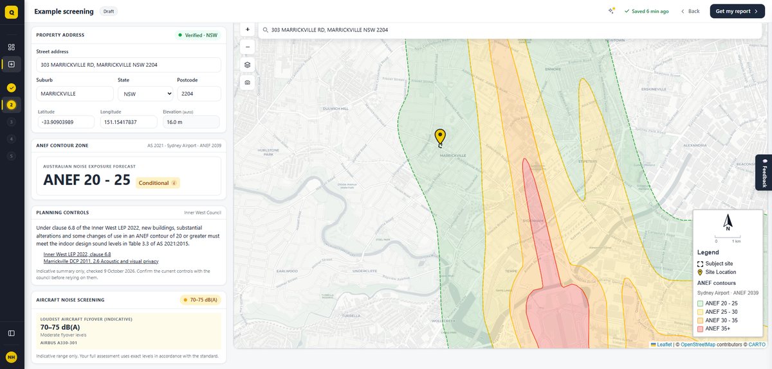Click the Elevation field 16.0 m
Viewport: 772px width, 369px height.
click(x=191, y=122)
